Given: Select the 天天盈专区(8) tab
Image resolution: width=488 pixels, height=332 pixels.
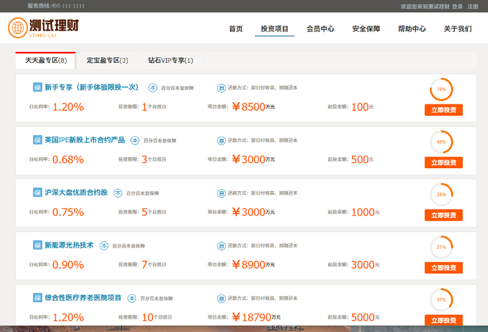Looking at the screenshot, I should point(46,60).
